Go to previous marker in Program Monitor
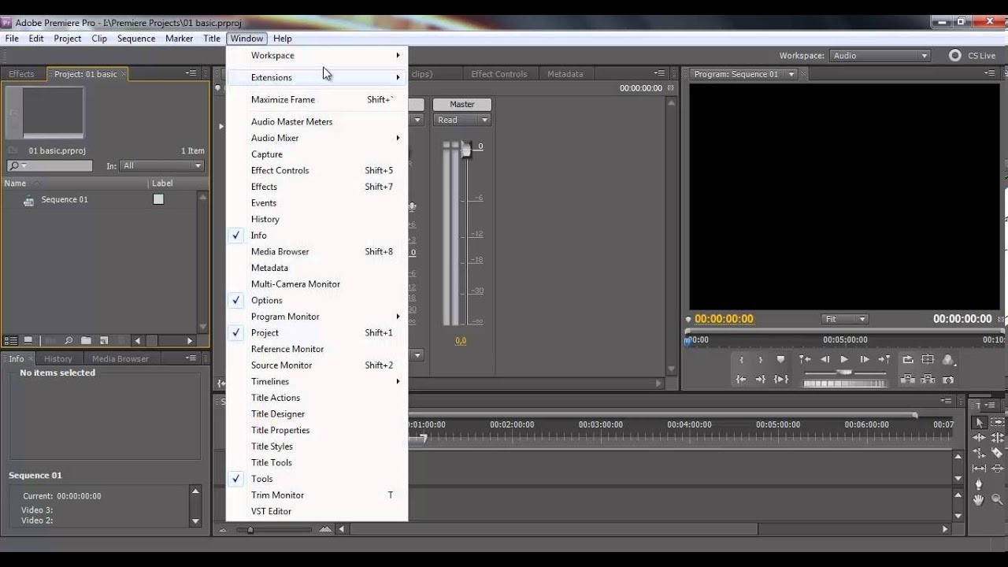Screen dimensions: 1008x567 [x=805, y=359]
